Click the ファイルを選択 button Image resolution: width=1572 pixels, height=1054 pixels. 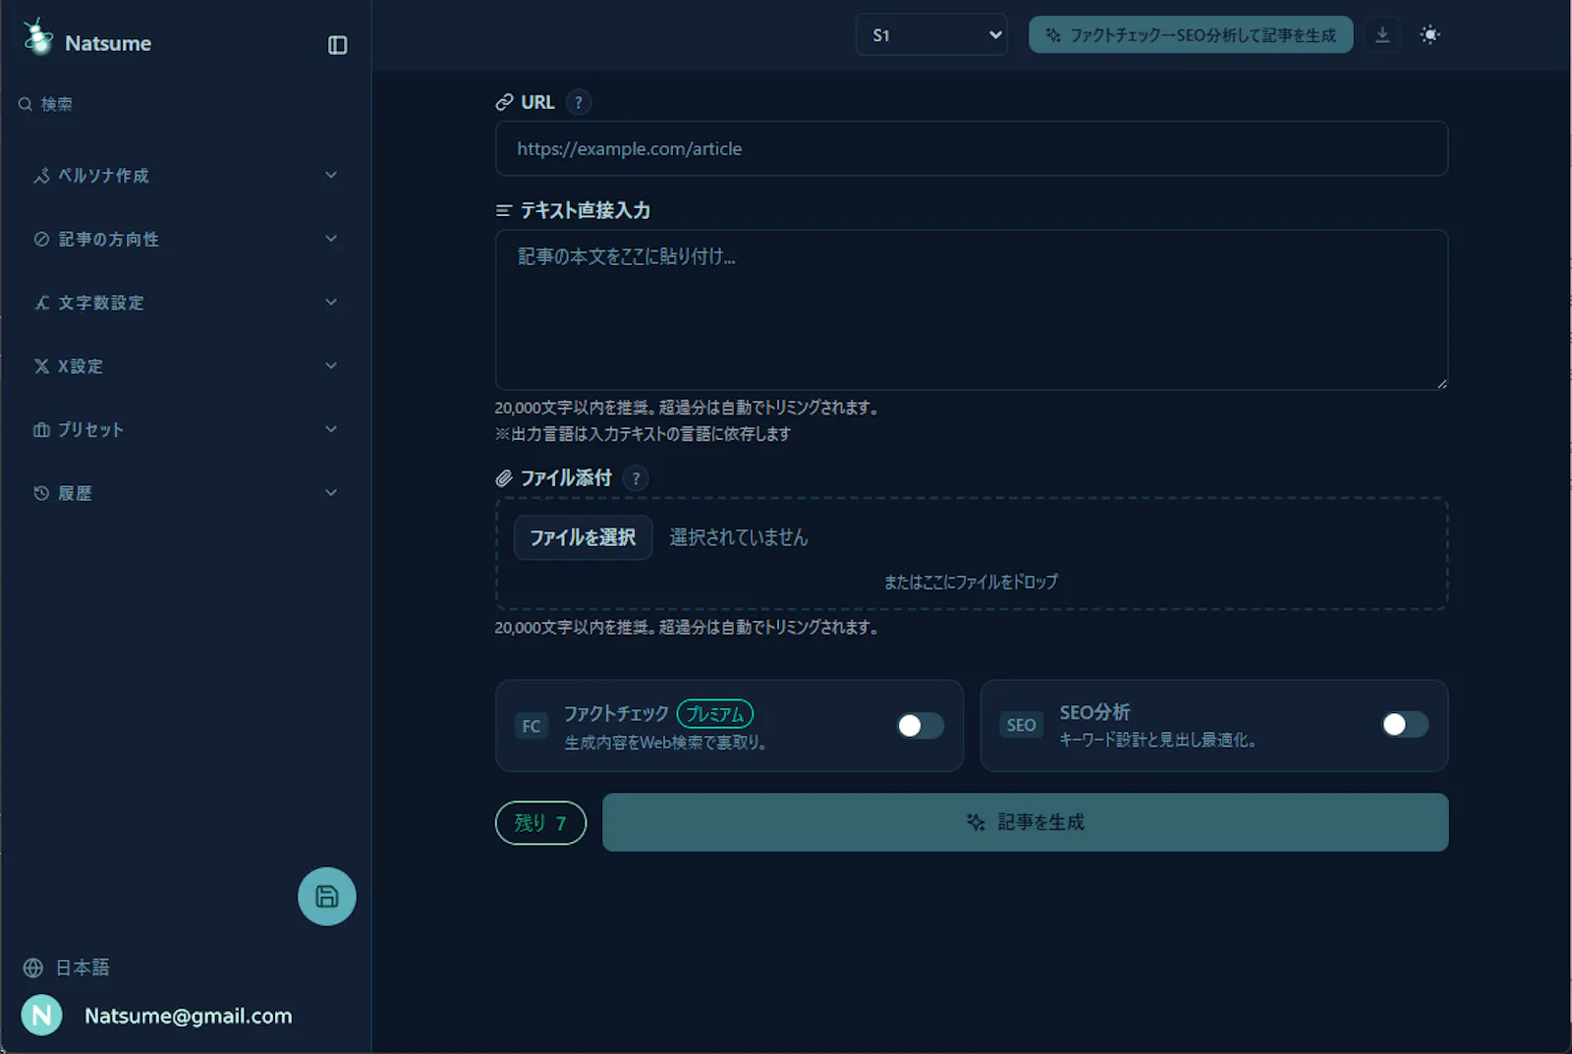pos(583,537)
